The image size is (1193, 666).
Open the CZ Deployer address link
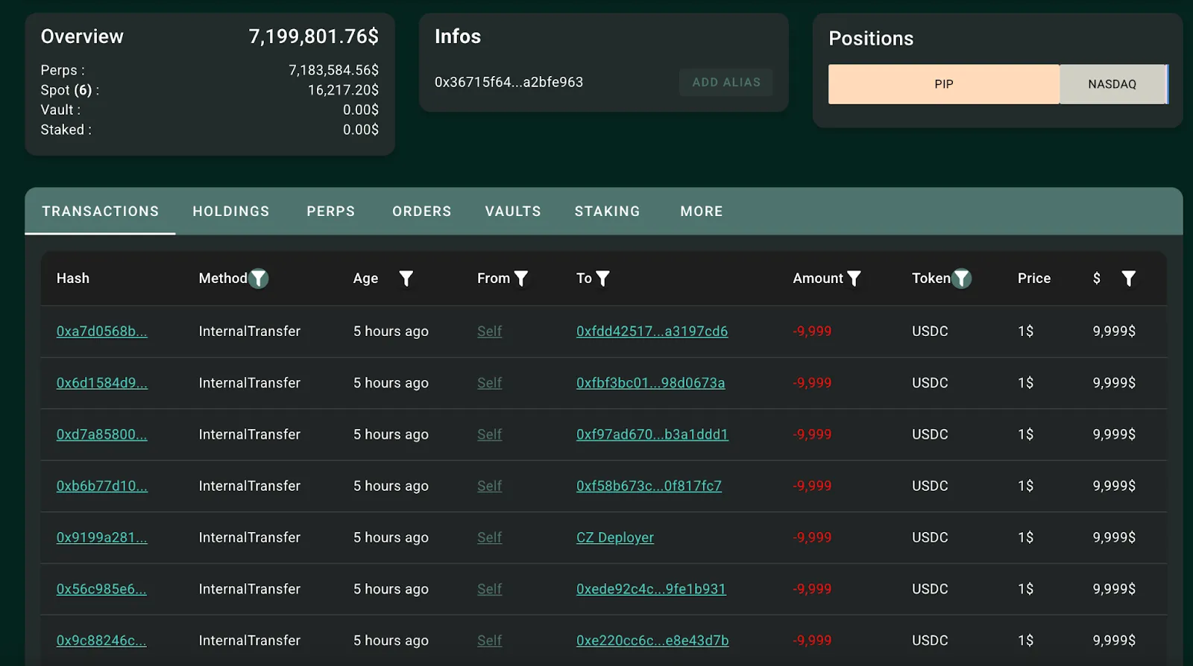[615, 538]
